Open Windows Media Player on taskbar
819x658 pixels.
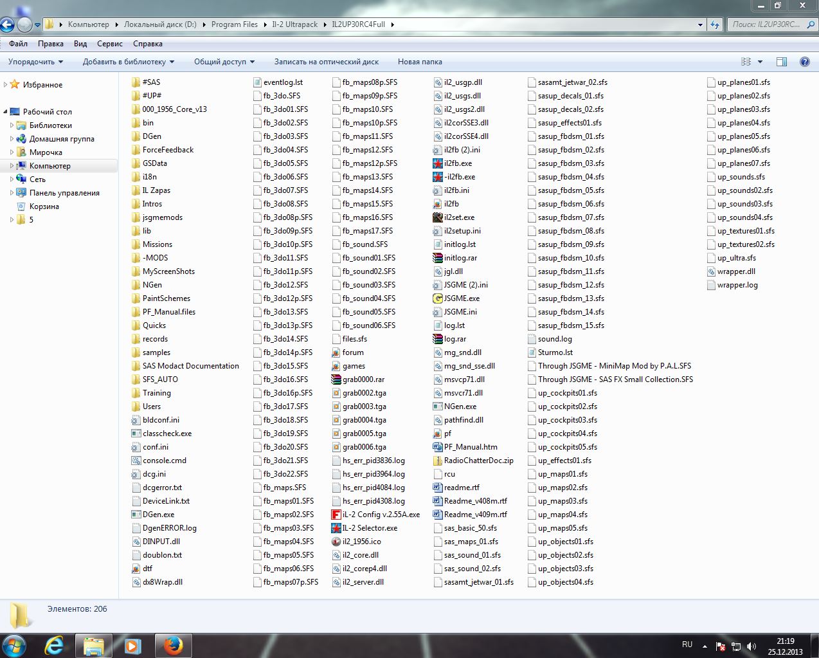tap(133, 645)
